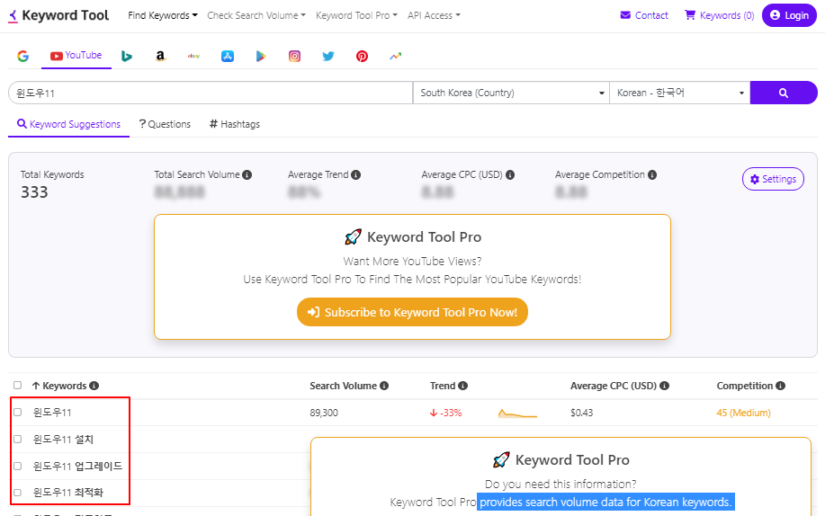The image size is (825, 516).
Task: Click the $0.43 CPC value
Action: (581, 413)
